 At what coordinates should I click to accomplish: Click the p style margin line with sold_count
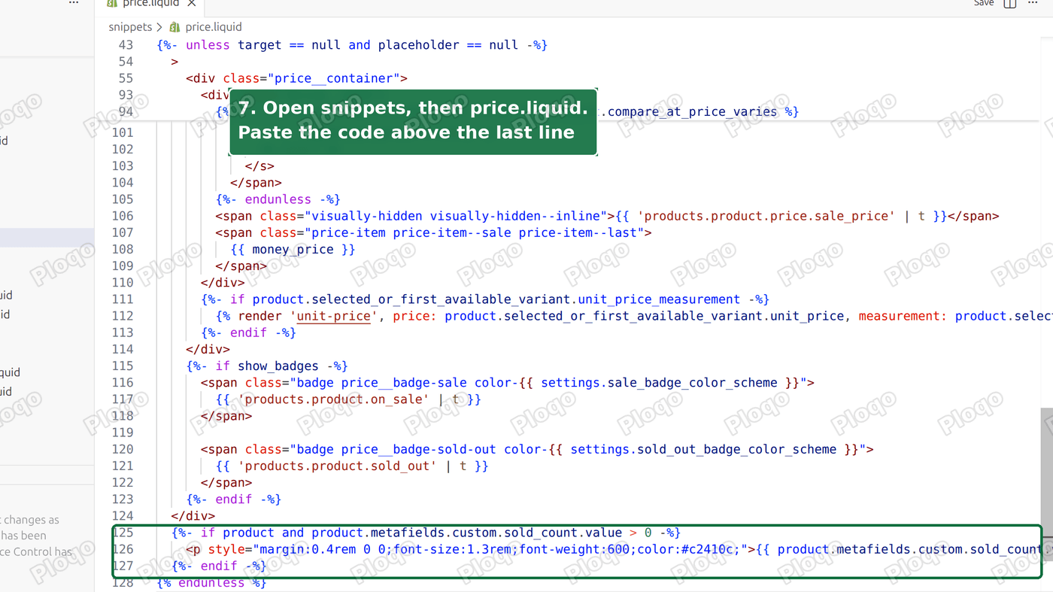[x=613, y=549]
